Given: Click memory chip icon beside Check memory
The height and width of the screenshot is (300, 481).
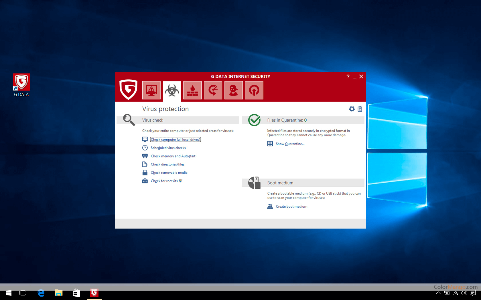Looking at the screenshot, I should pyautogui.click(x=145, y=156).
